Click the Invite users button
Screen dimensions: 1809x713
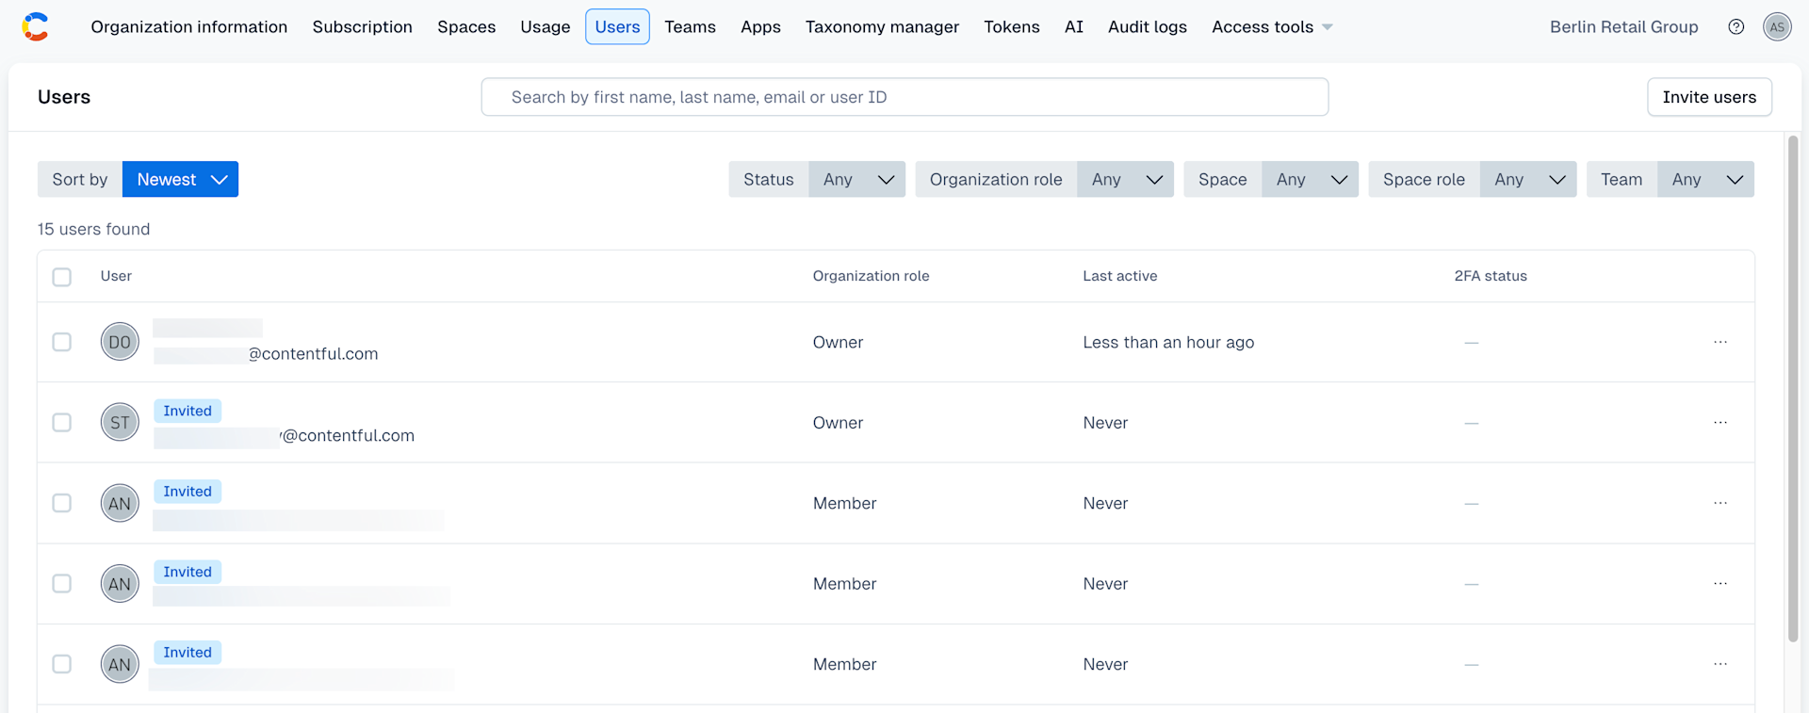click(1709, 97)
